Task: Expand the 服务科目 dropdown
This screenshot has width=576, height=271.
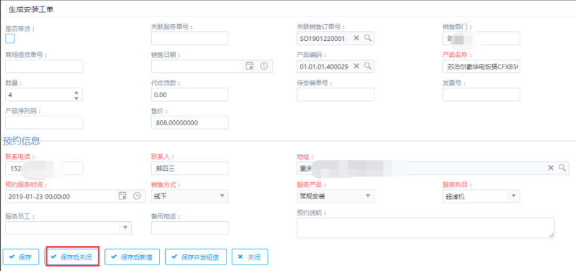Action: click(513, 196)
